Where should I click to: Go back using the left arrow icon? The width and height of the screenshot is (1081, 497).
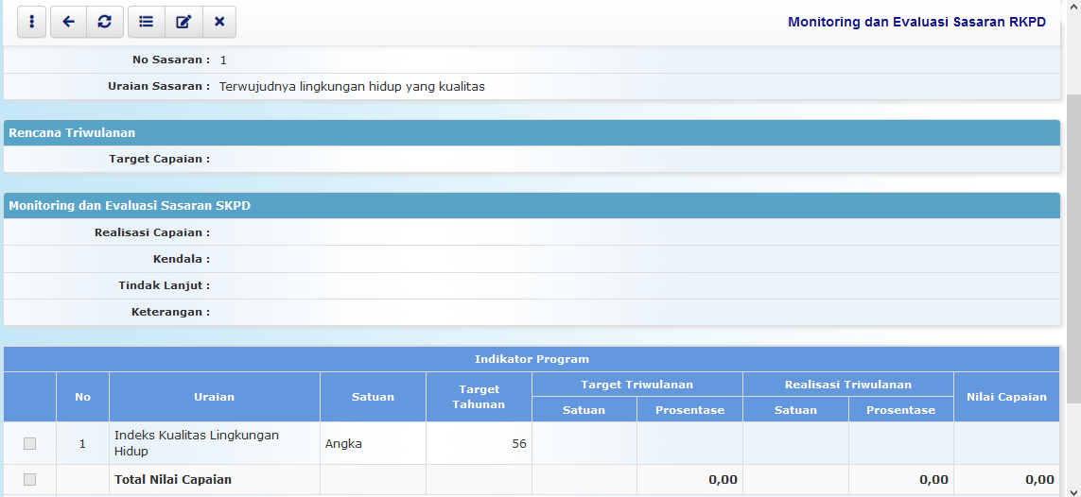pos(68,22)
